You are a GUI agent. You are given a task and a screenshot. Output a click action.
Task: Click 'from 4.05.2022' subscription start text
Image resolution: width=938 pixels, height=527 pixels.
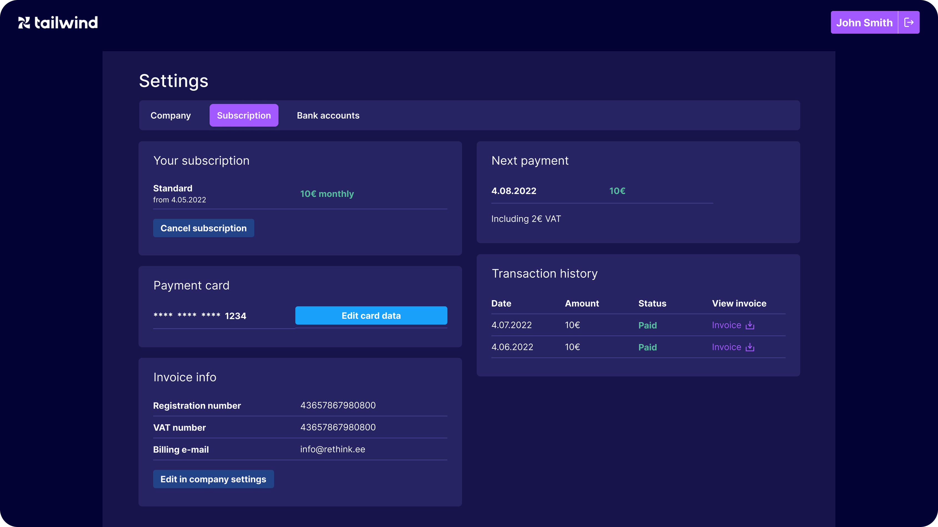point(179,200)
